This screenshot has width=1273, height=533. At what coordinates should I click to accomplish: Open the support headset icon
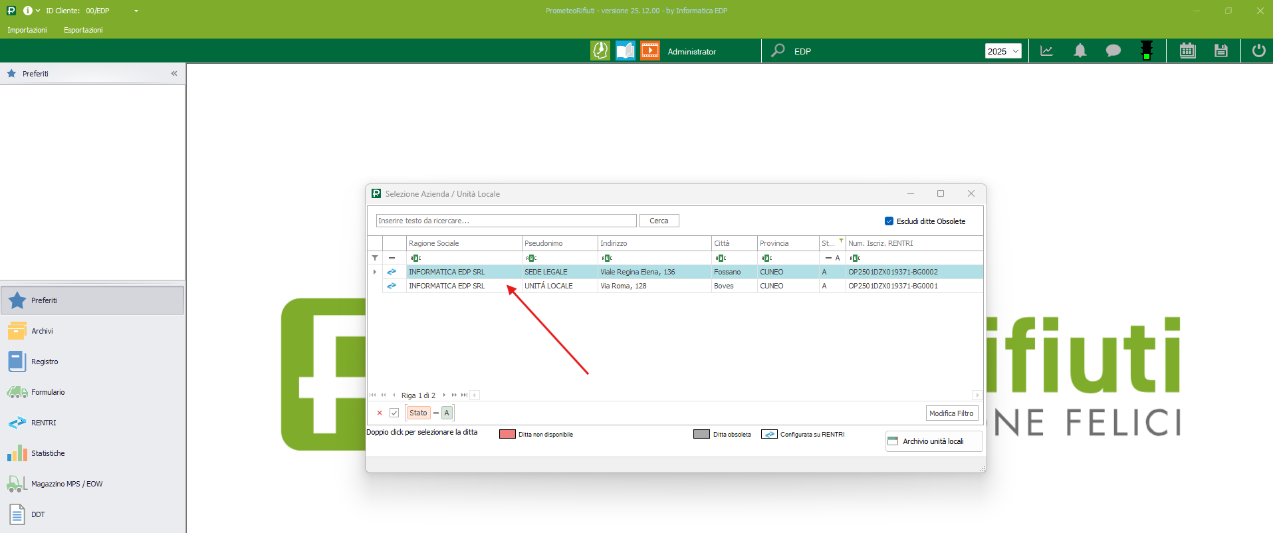click(x=600, y=51)
